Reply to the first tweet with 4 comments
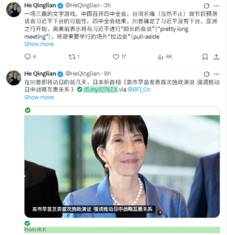The width and height of the screenshot is (227, 235). coord(30,56)
